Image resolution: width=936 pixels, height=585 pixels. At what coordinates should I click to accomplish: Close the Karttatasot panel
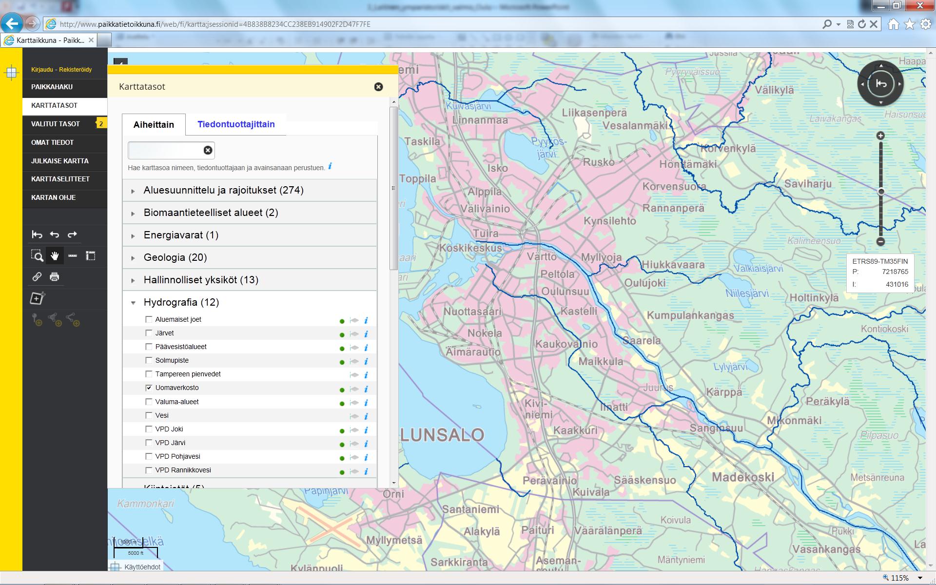[378, 87]
